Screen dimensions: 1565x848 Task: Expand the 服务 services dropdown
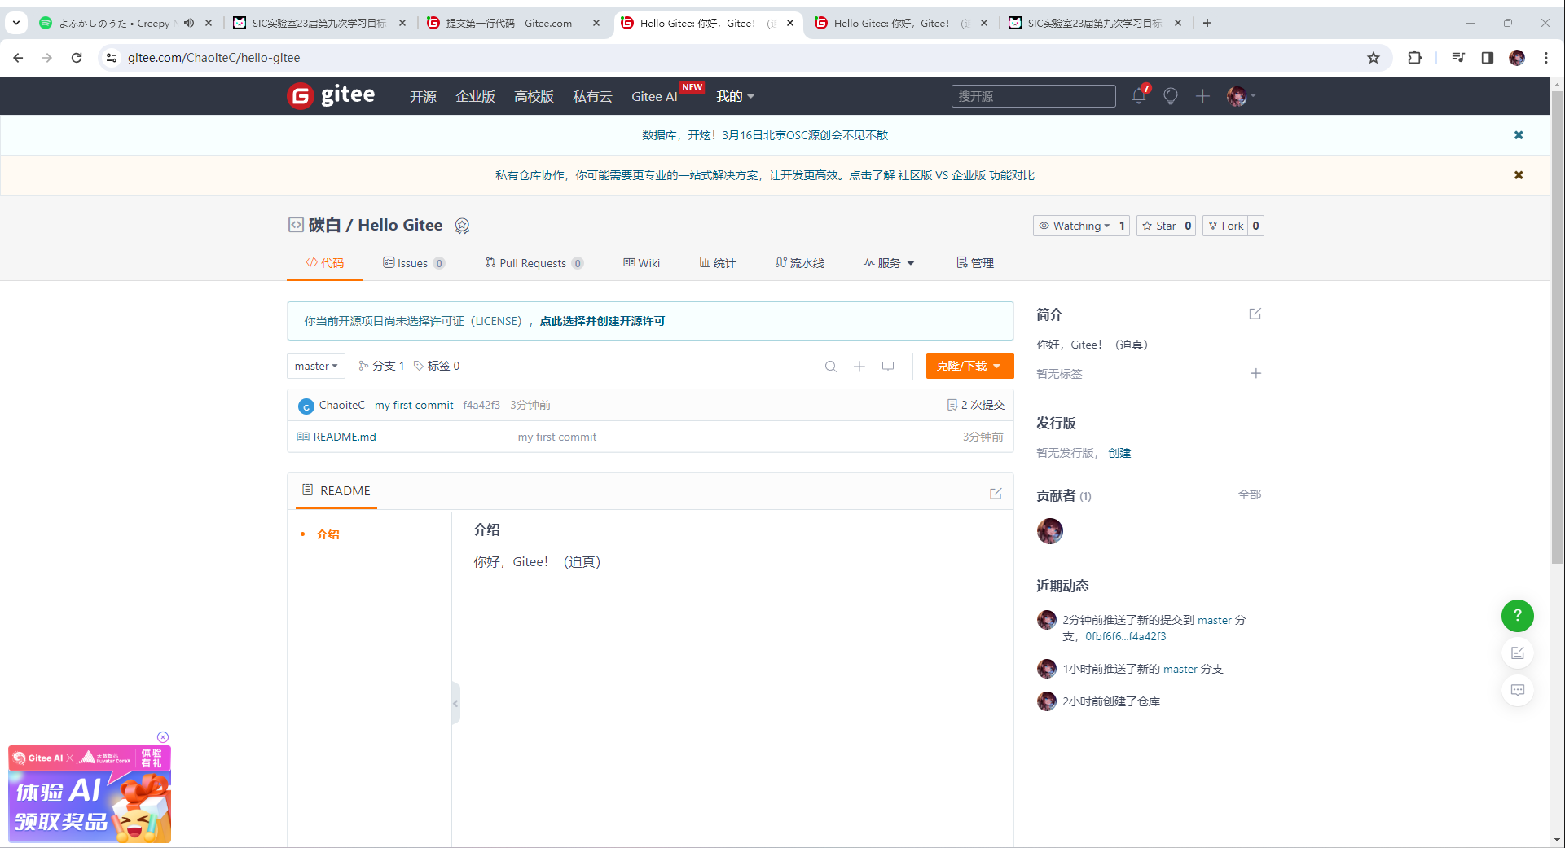click(889, 263)
